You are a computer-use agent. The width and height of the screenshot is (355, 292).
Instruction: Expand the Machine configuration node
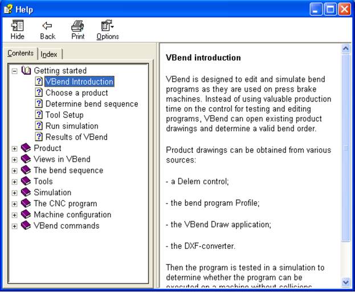click(x=14, y=215)
